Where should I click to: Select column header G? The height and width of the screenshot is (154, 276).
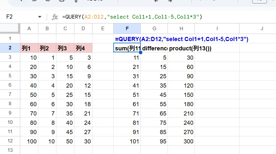coord(154,29)
